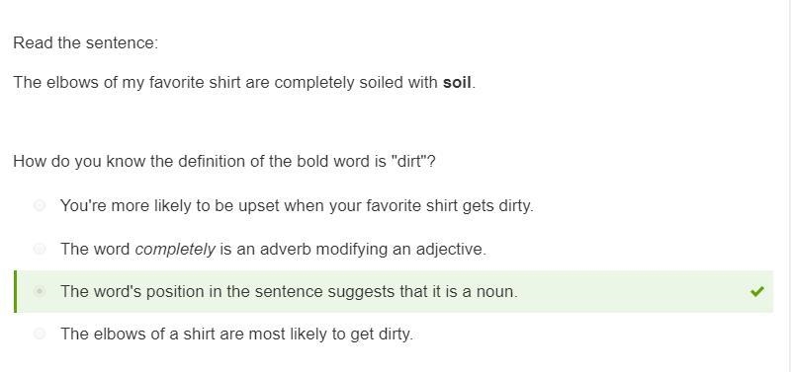Click empty green area of highlighted answer row

pos(631,291)
